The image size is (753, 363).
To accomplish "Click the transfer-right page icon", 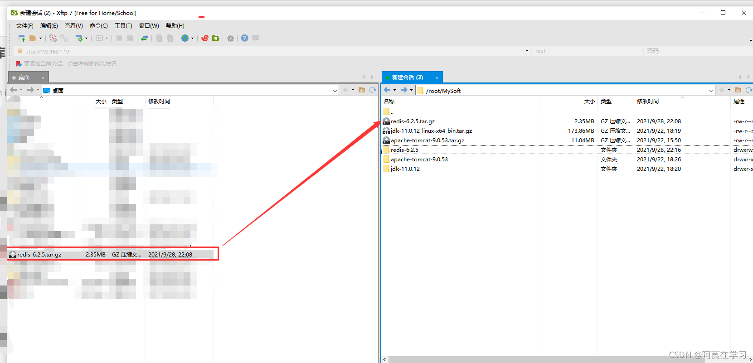I will click(x=130, y=38).
